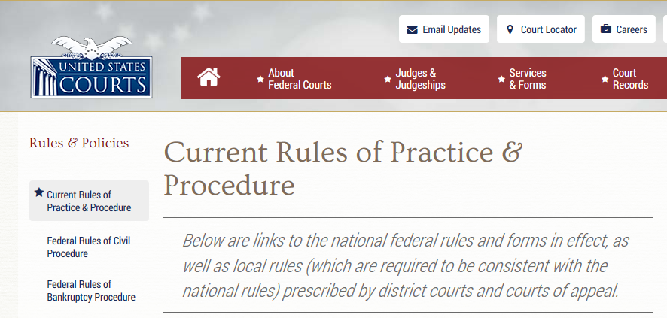This screenshot has height=318, width=667.
Task: Expand the Services & Forms menu
Action: click(528, 79)
